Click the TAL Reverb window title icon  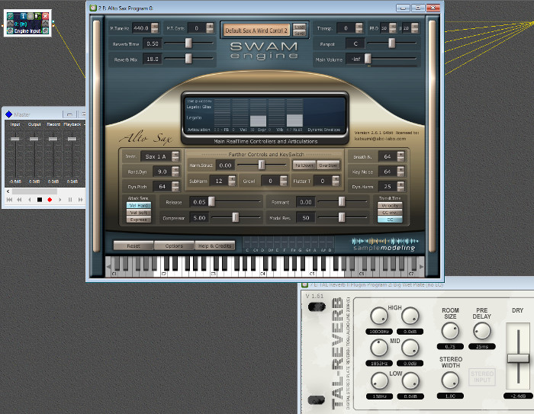coord(305,284)
